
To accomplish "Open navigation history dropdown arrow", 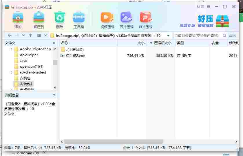I will [23, 35].
